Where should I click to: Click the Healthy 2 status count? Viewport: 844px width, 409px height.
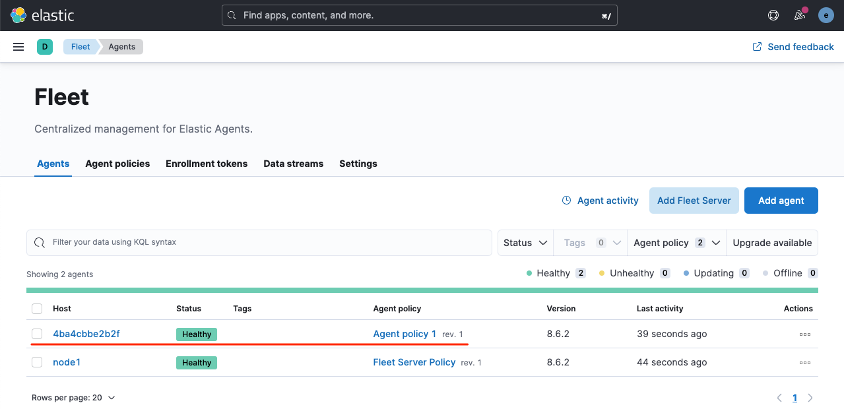(x=556, y=273)
